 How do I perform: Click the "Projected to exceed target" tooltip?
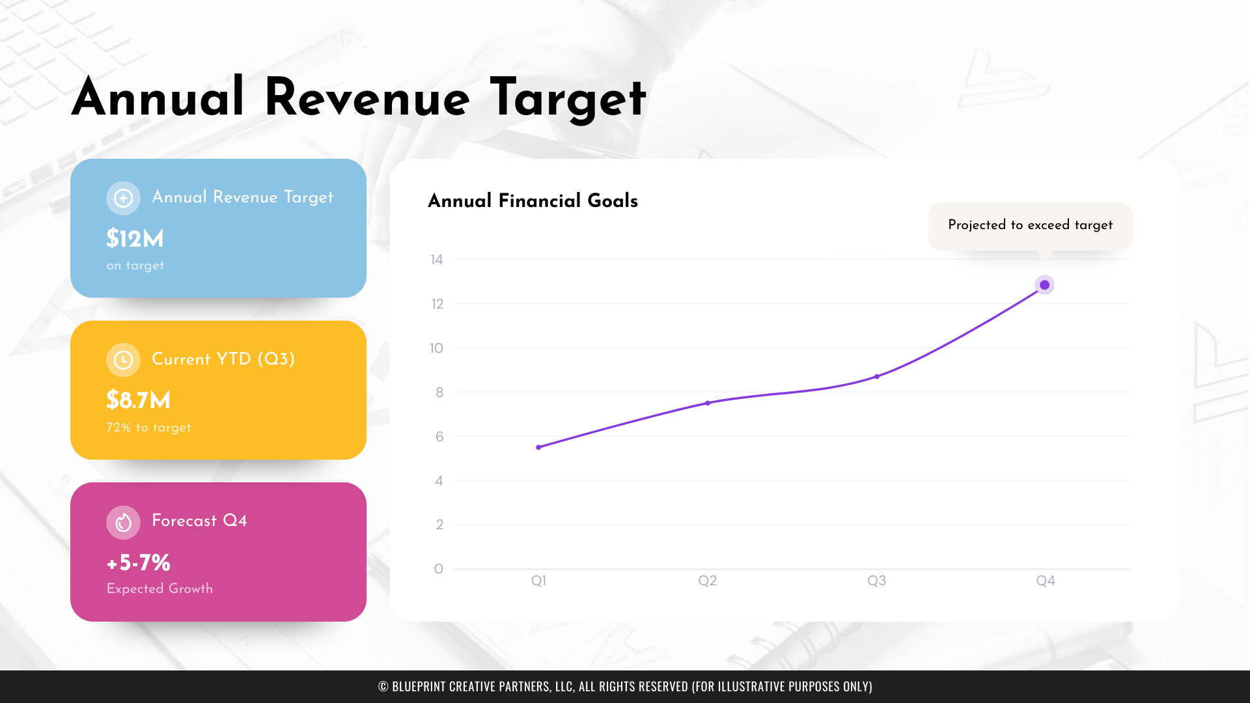[x=1030, y=225]
